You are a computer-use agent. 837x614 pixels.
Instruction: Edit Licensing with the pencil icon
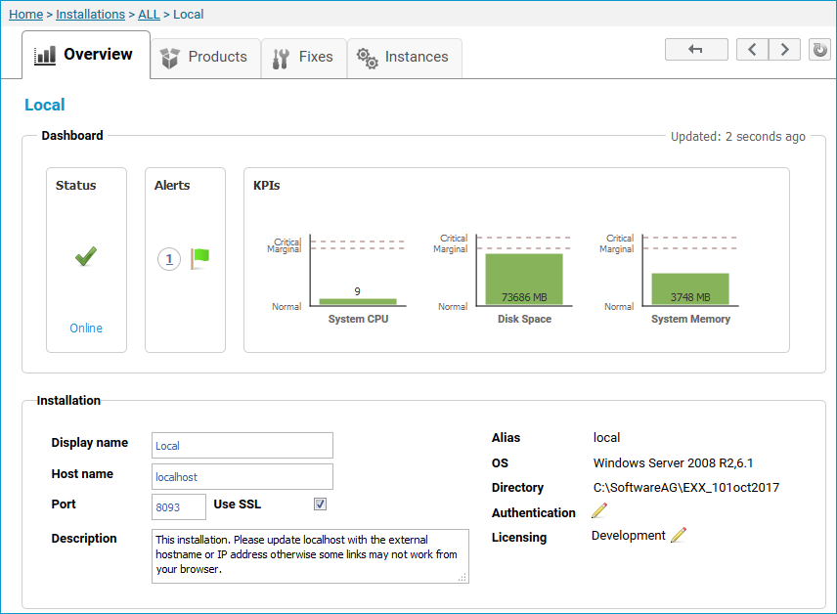pyautogui.click(x=679, y=535)
